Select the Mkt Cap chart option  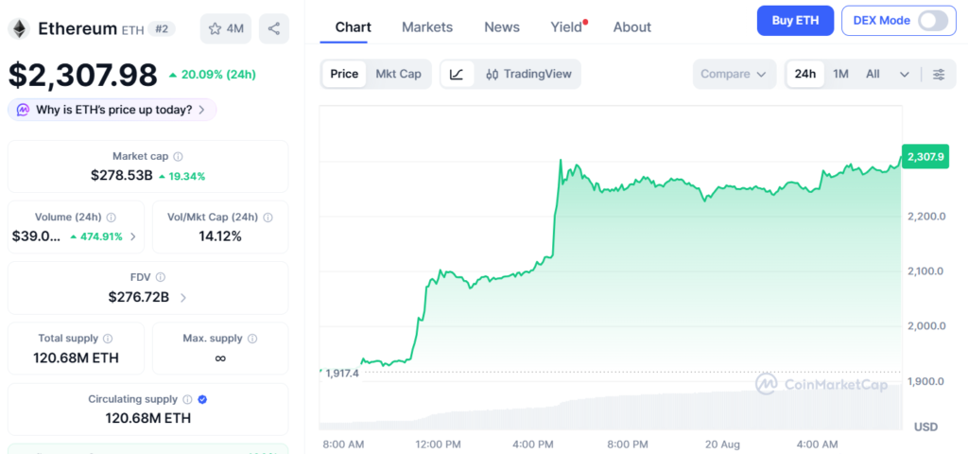tap(398, 74)
